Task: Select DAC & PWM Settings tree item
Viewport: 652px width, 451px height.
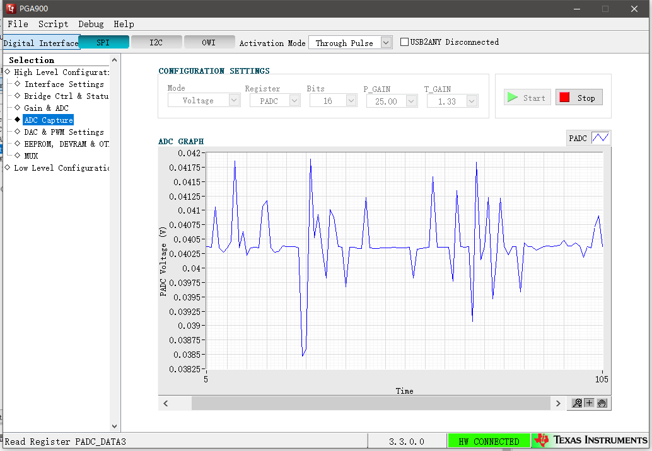Action: click(x=64, y=132)
